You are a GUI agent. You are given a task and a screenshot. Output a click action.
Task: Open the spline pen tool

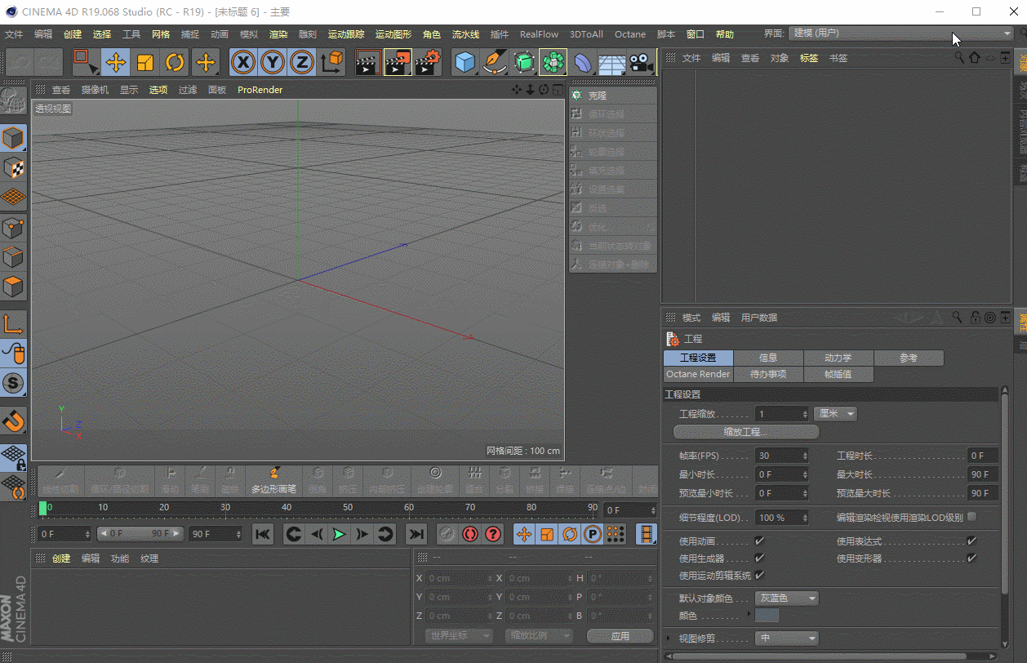[494, 62]
